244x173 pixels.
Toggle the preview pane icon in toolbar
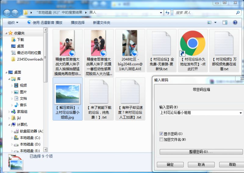click(225, 22)
